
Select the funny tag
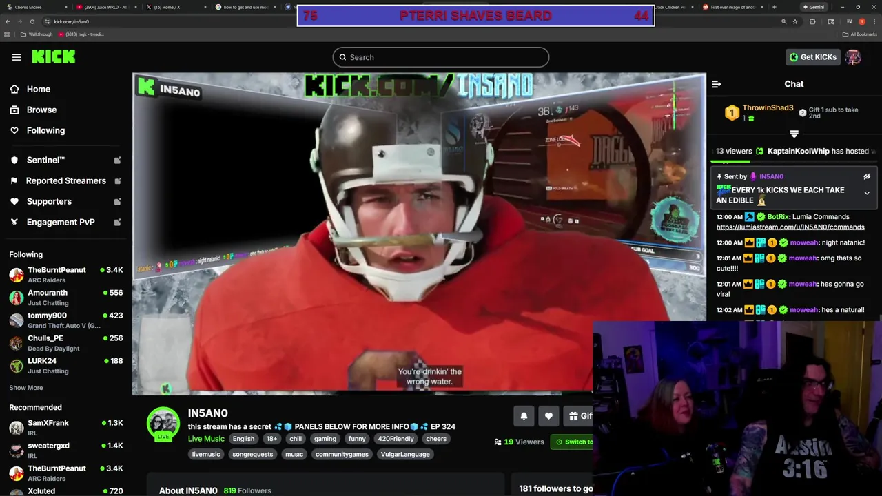pyautogui.click(x=357, y=439)
